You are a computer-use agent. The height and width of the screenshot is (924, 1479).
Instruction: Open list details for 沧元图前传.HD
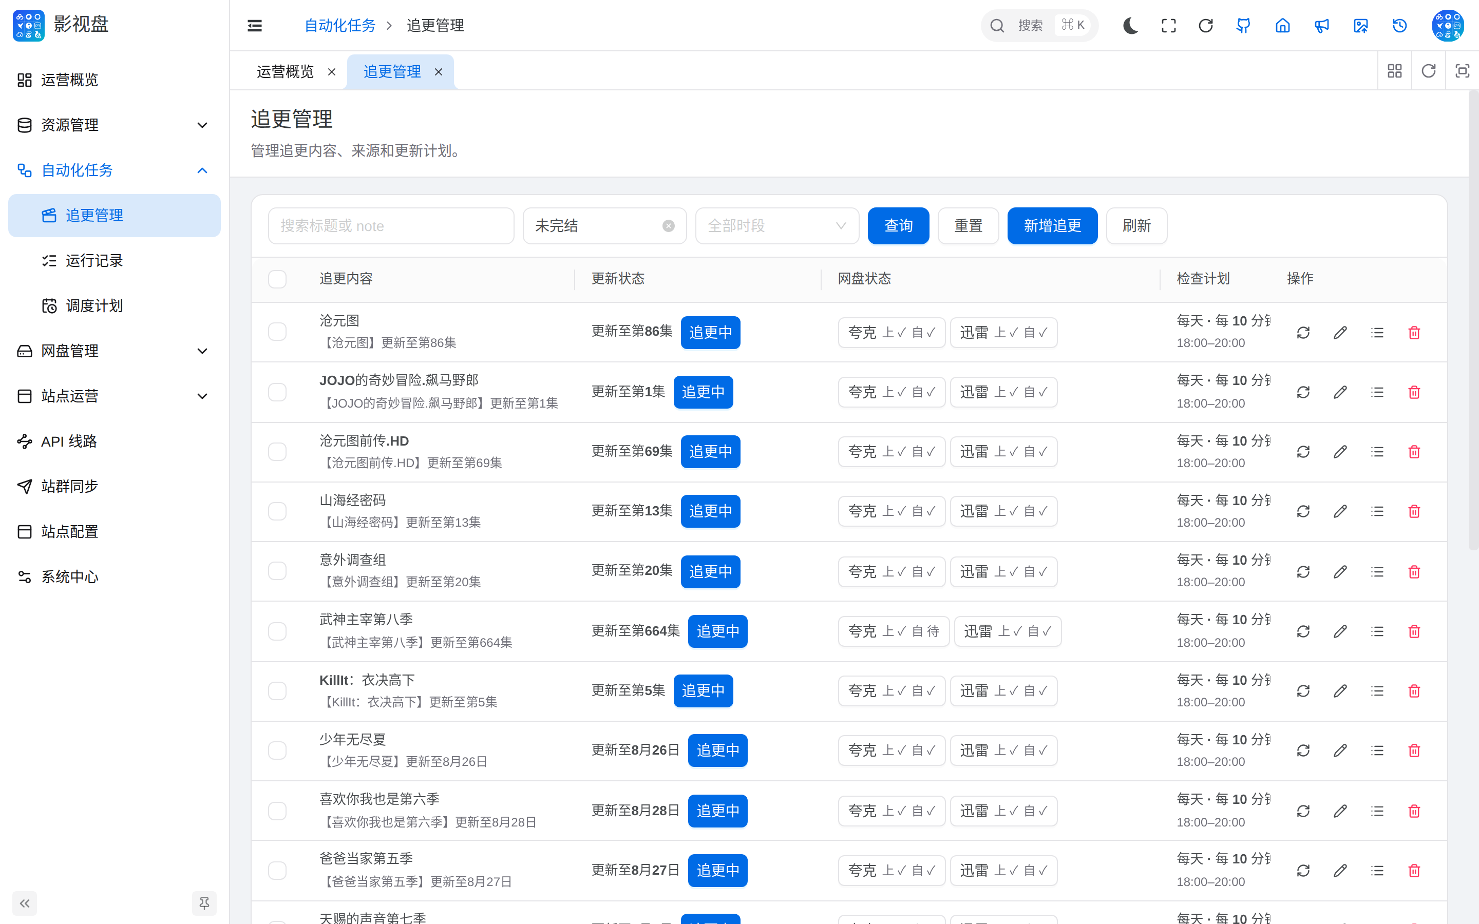pyautogui.click(x=1377, y=452)
